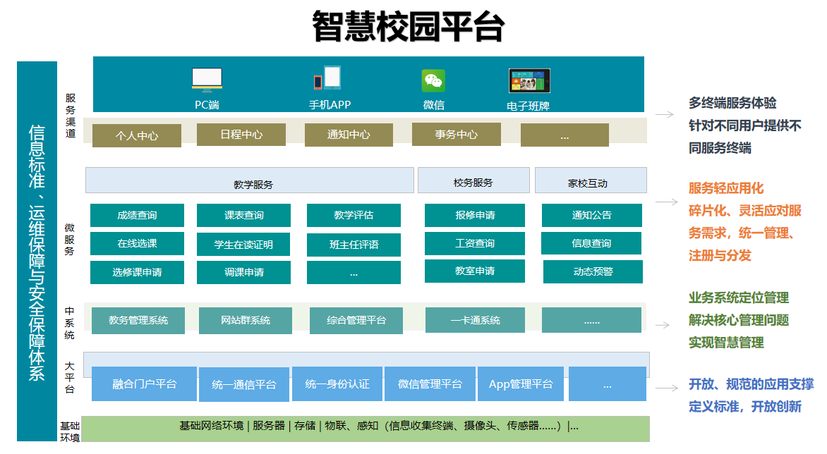Click the arrow pointing to 多终端服务体验
The image size is (827, 454).
[663, 114]
